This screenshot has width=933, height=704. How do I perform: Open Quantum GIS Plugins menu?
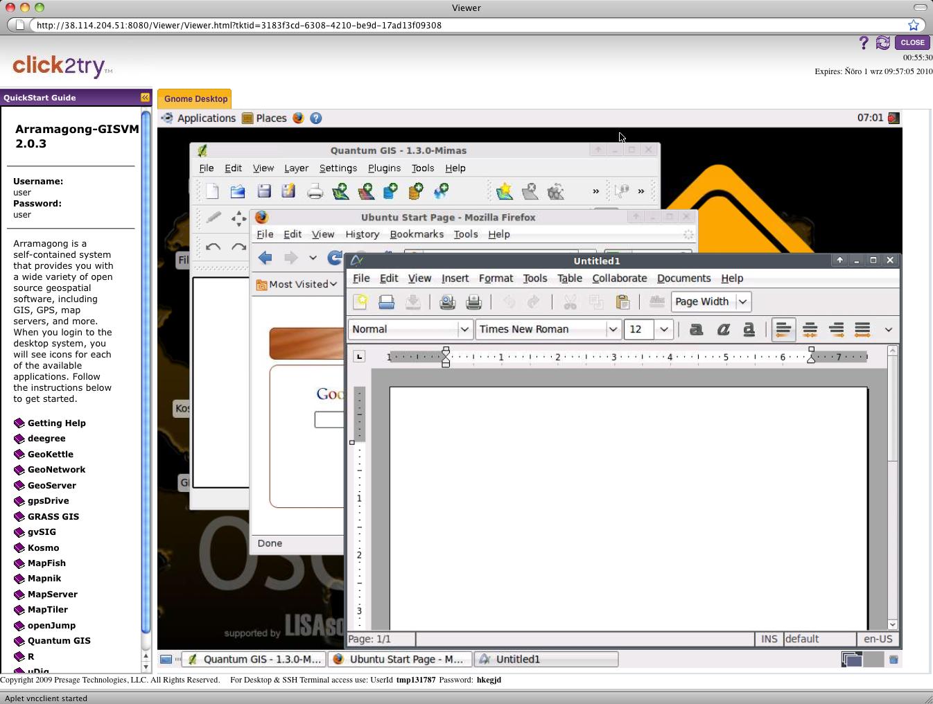click(x=384, y=168)
